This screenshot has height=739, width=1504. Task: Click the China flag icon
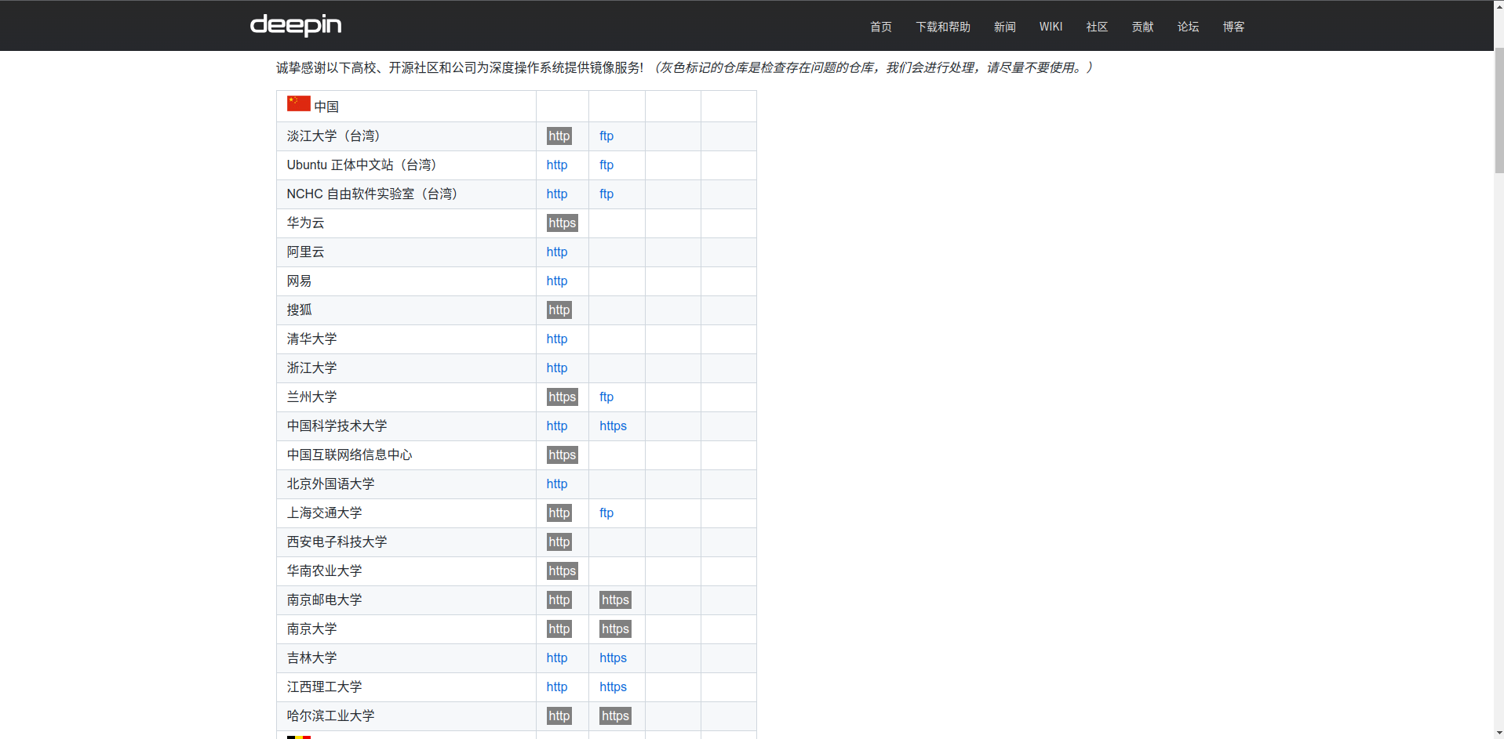(298, 103)
